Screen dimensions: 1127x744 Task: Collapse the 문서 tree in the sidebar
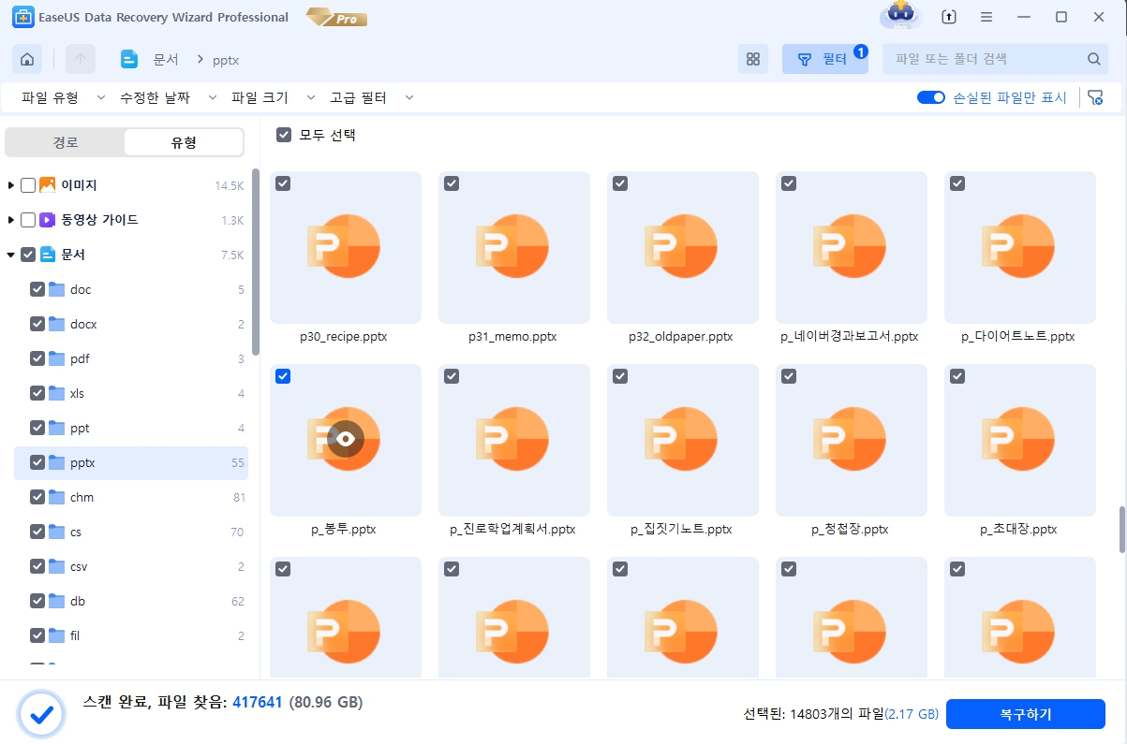pos(11,254)
